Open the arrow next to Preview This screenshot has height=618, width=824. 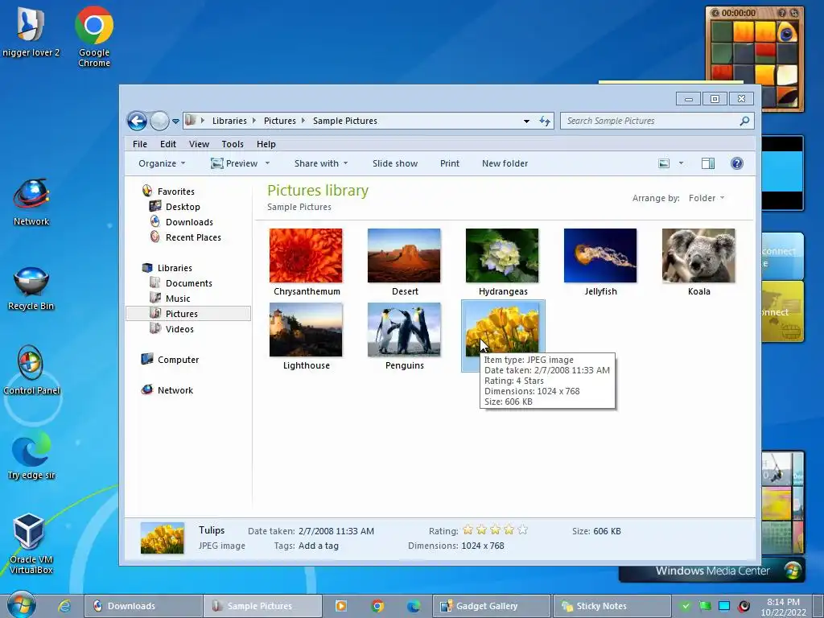pos(267,163)
